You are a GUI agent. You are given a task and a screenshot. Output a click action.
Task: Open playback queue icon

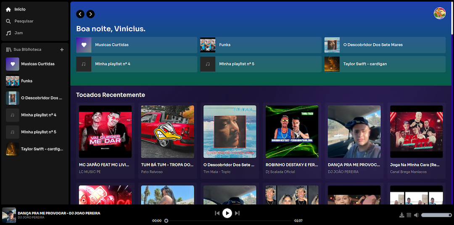409,215
